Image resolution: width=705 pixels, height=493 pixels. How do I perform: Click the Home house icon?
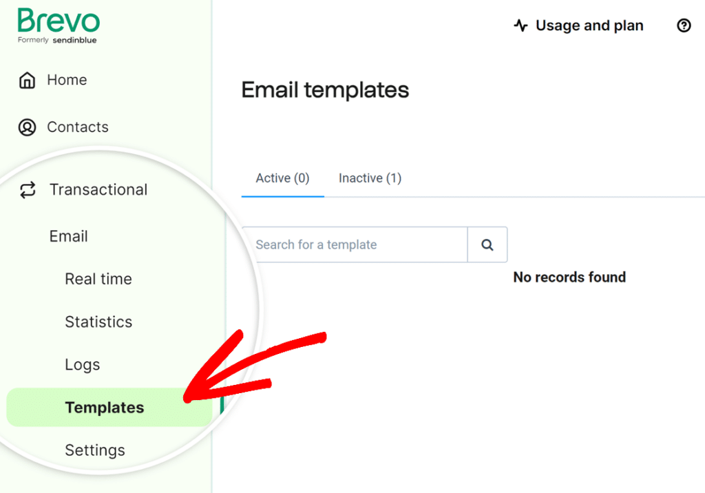[27, 81]
